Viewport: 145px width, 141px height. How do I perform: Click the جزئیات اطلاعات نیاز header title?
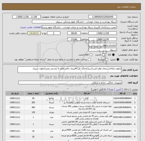click(x=126, y=7)
